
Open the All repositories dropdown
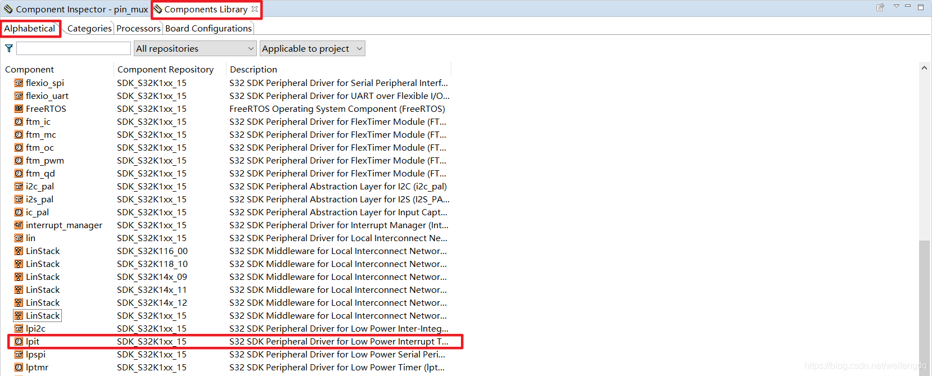[x=195, y=48]
